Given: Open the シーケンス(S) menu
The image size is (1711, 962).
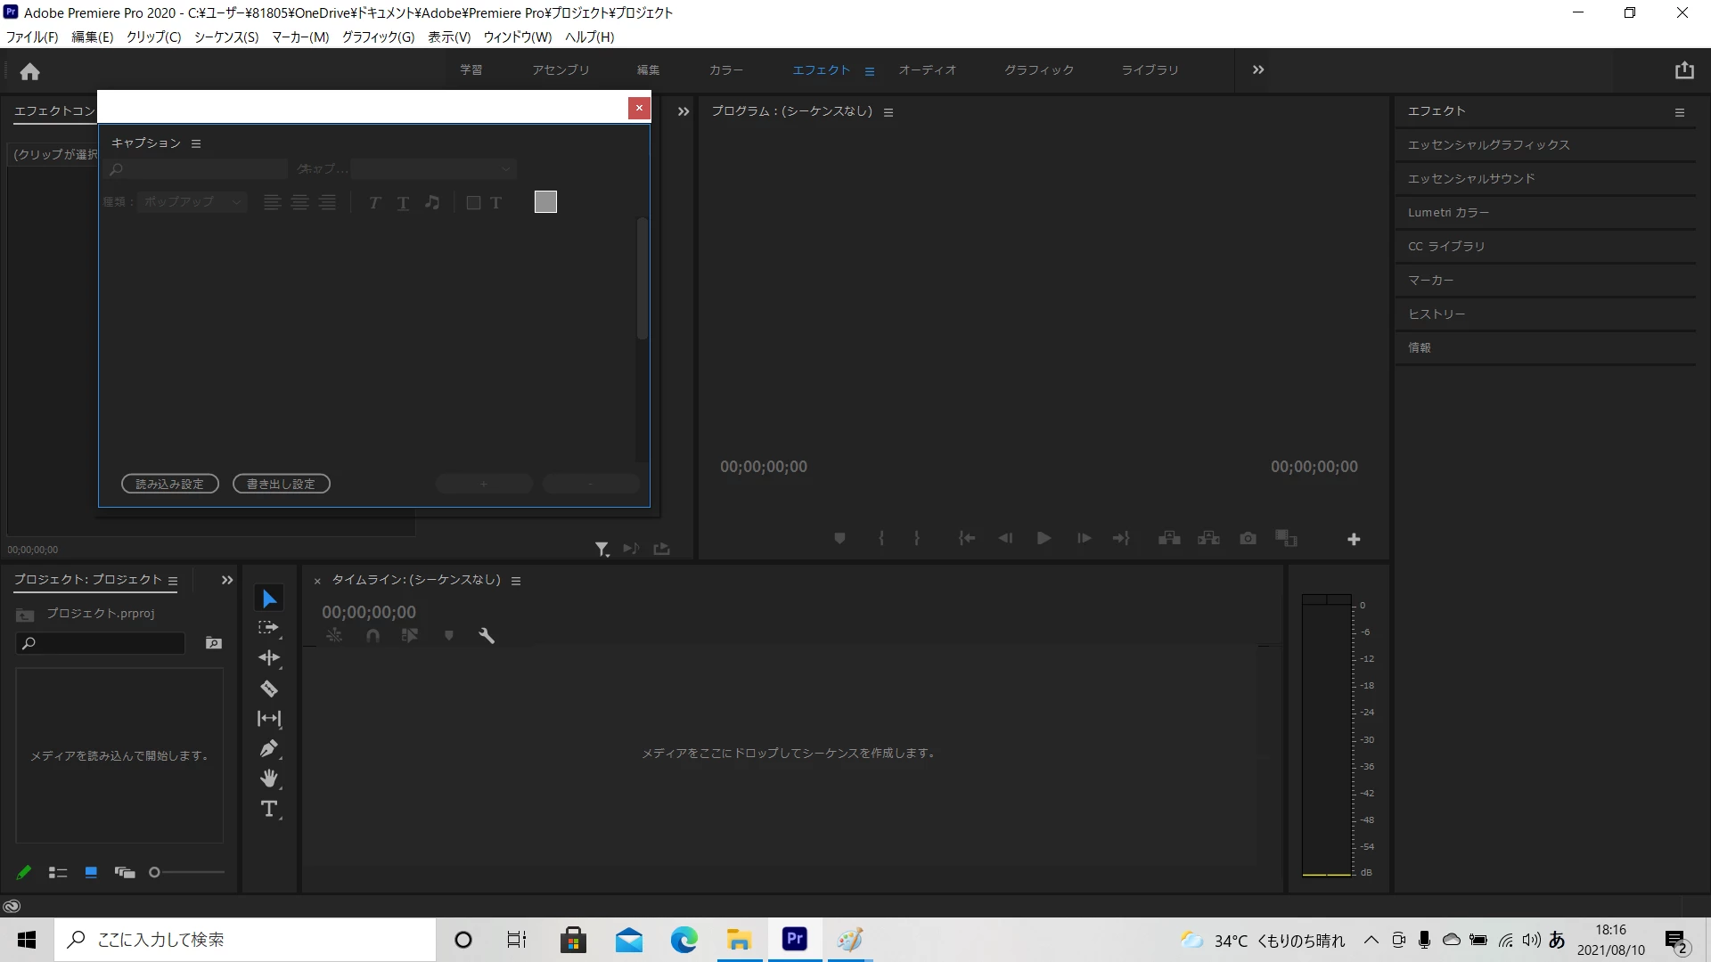Looking at the screenshot, I should coord(225,37).
